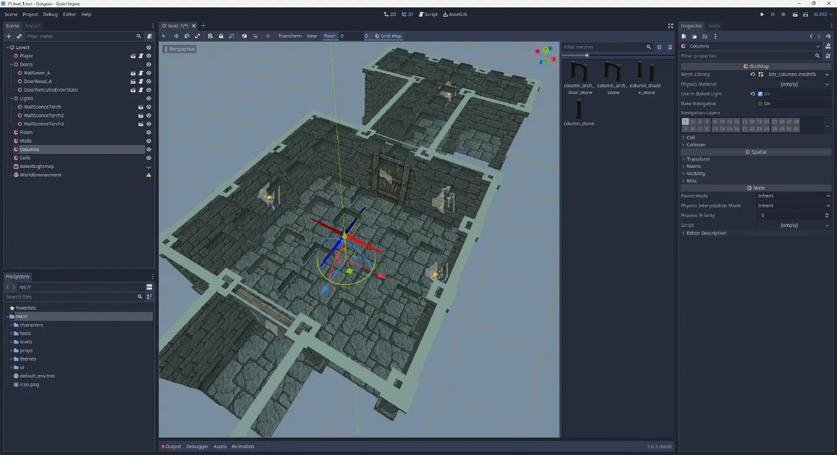Toggle visibility of Cells node
The width and height of the screenshot is (837, 455).
pyautogui.click(x=148, y=158)
